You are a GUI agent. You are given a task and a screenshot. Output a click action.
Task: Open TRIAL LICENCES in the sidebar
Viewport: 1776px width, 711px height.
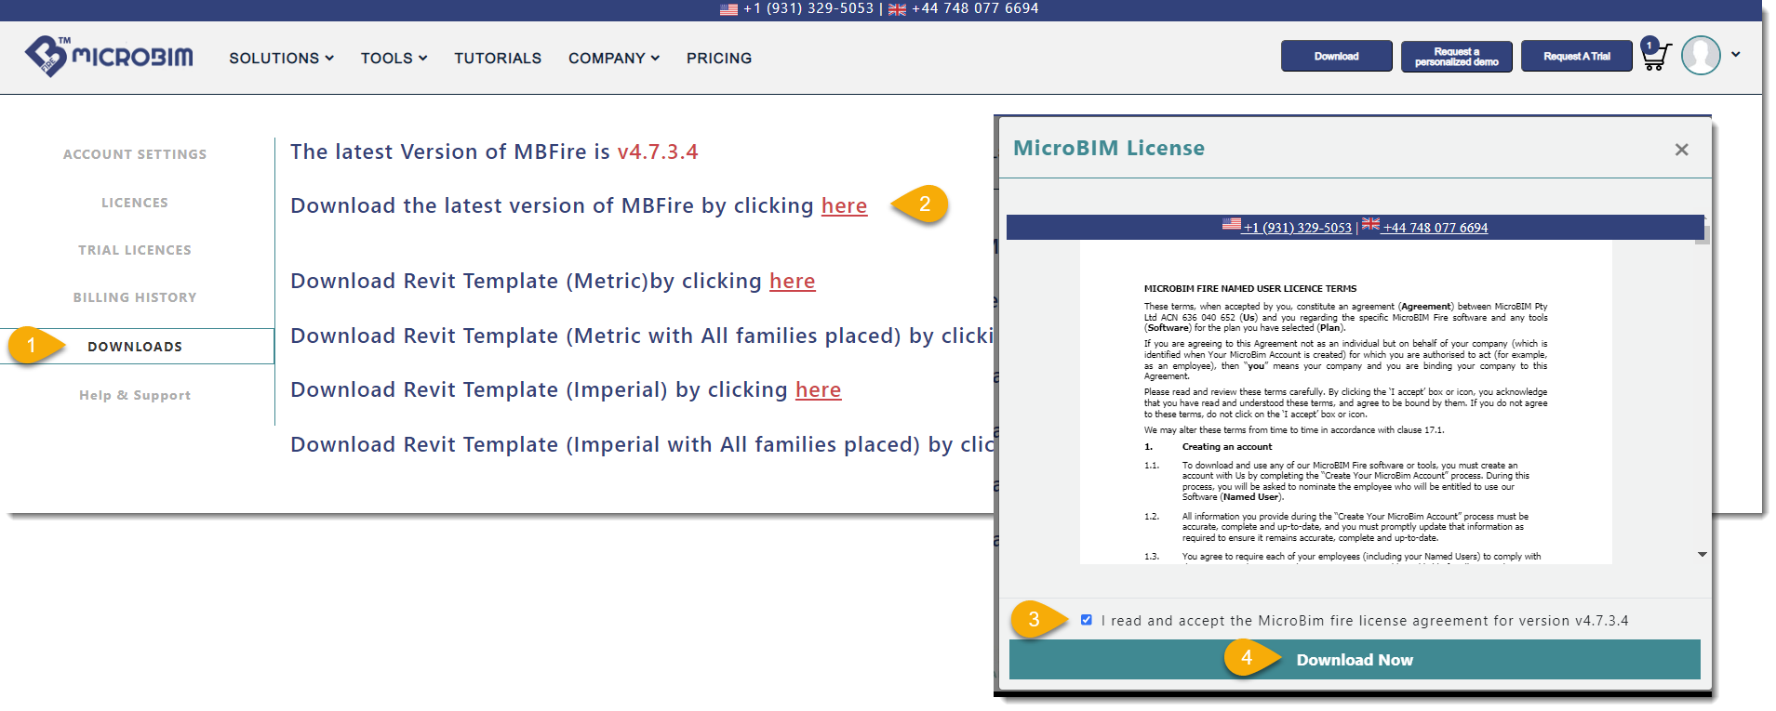(x=135, y=250)
